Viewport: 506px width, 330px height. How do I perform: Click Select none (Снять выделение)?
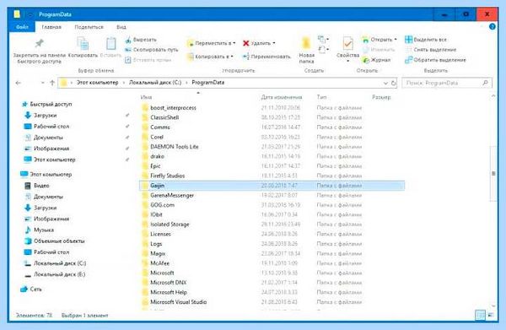(x=430, y=50)
